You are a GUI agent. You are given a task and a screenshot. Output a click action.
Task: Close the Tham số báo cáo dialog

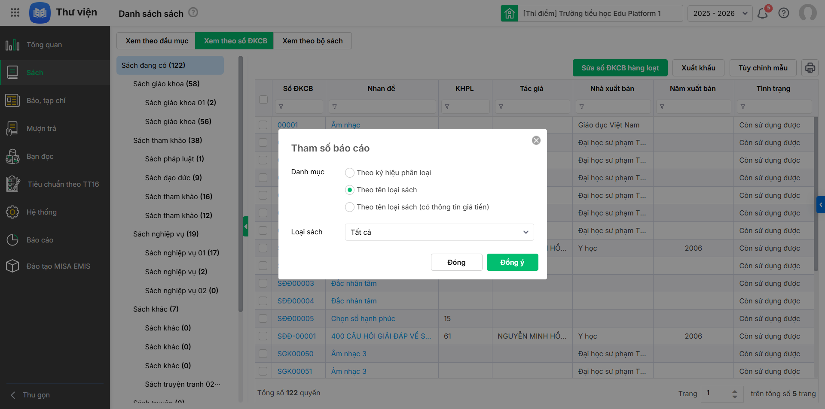[536, 140]
